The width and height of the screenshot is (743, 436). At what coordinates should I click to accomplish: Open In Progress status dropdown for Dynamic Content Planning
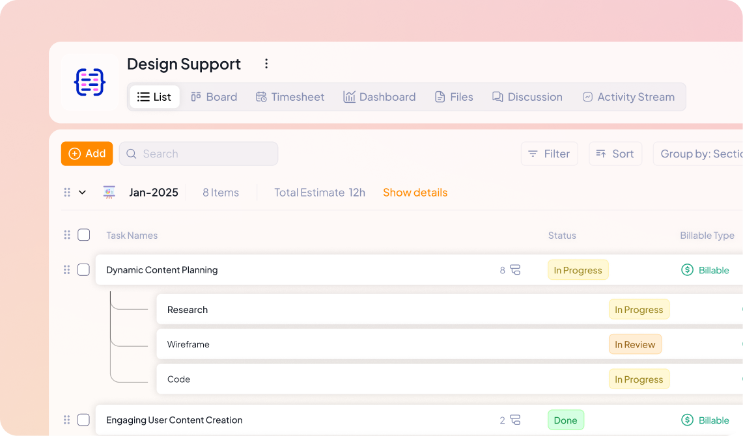(x=578, y=270)
